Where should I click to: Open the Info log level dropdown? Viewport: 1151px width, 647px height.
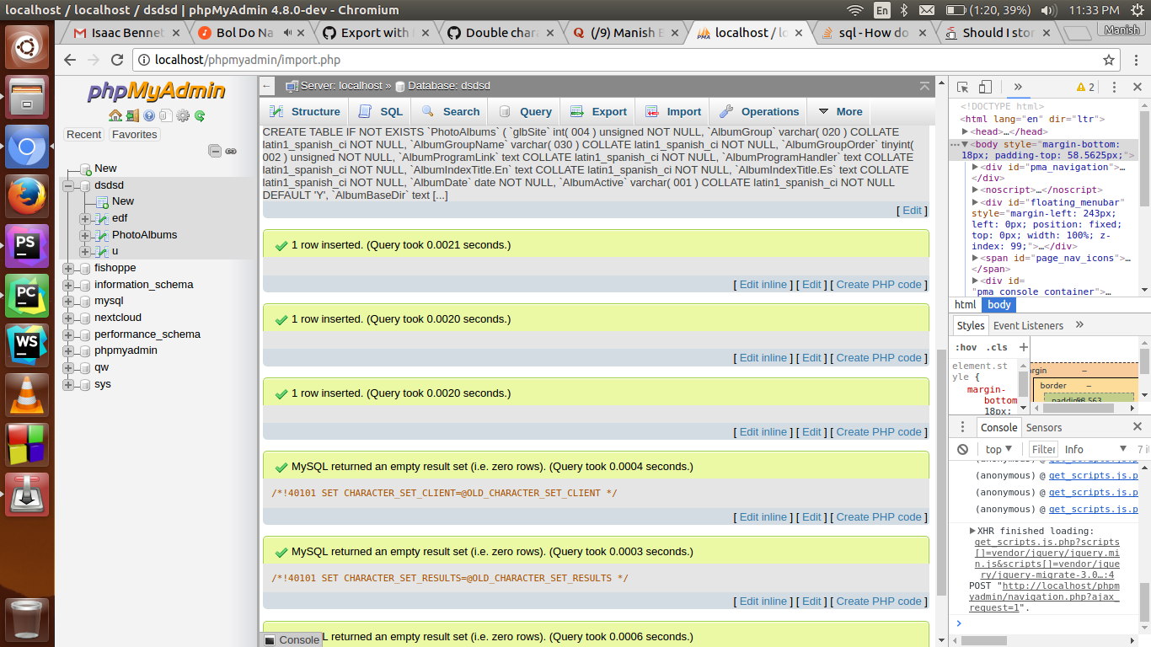(x=1094, y=449)
